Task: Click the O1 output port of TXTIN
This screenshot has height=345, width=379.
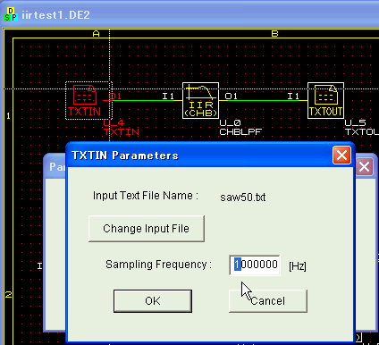Action: point(115,96)
